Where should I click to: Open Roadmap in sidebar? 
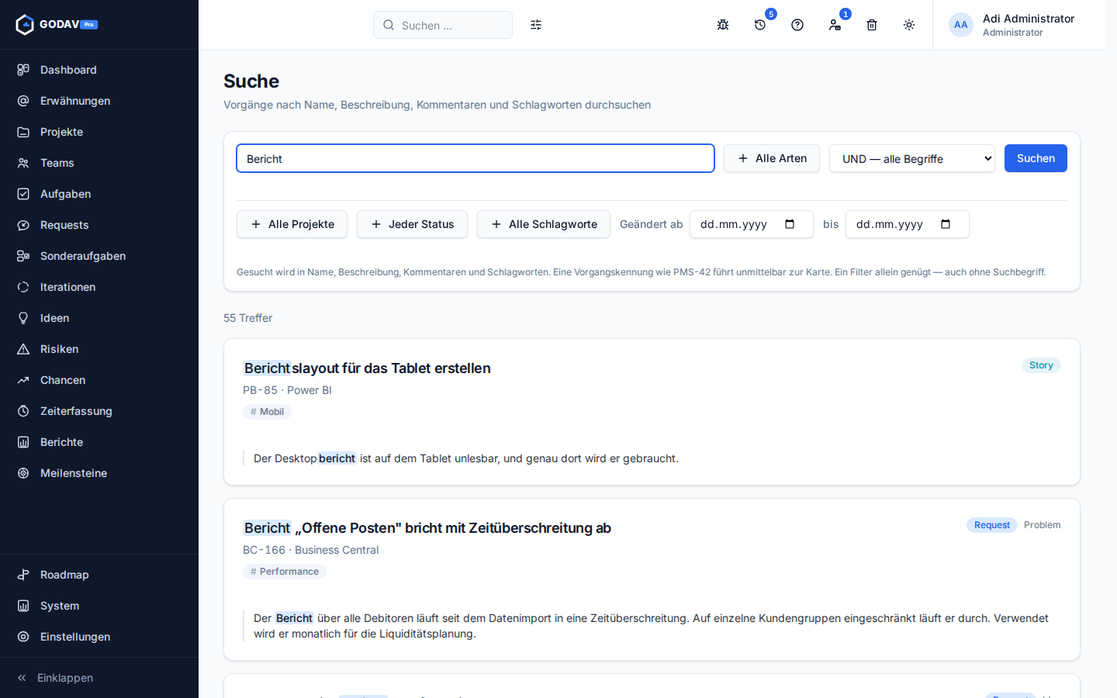pyautogui.click(x=99, y=575)
